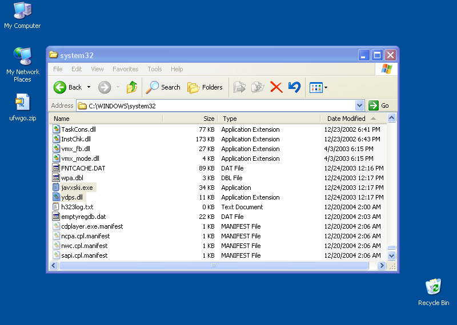Click the Copy To toolbar icon
This screenshot has height=325, width=457.
tap(258, 87)
